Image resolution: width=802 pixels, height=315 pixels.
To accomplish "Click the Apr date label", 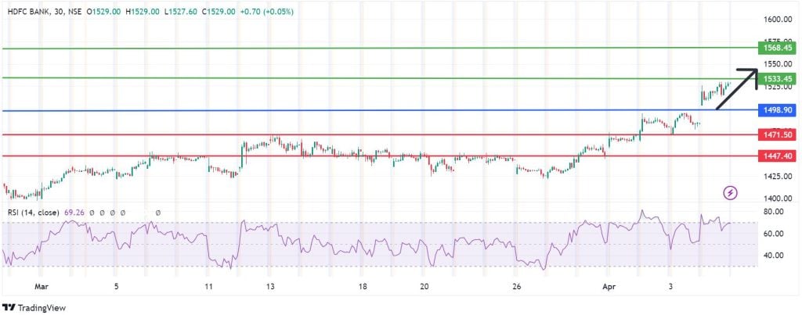I will pyautogui.click(x=608, y=286).
